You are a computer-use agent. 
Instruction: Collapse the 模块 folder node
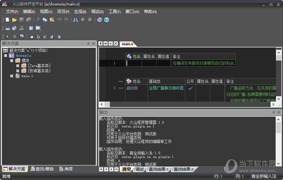12,61
